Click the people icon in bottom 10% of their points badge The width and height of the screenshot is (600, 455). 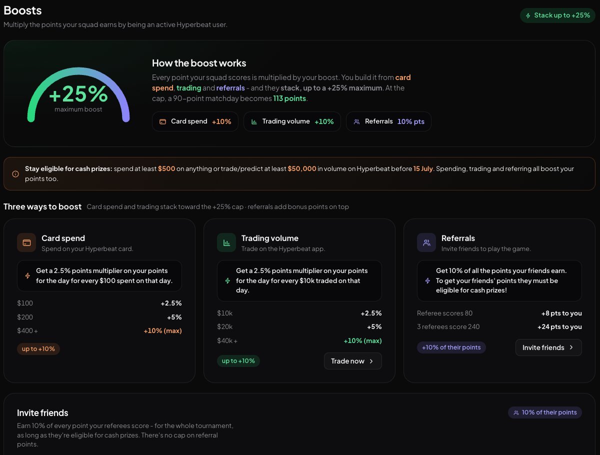click(x=516, y=412)
